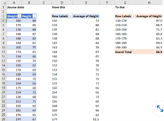Screen dimensions: 164x121
Task: Click the 73 average value in column E
Action: (97, 97)
